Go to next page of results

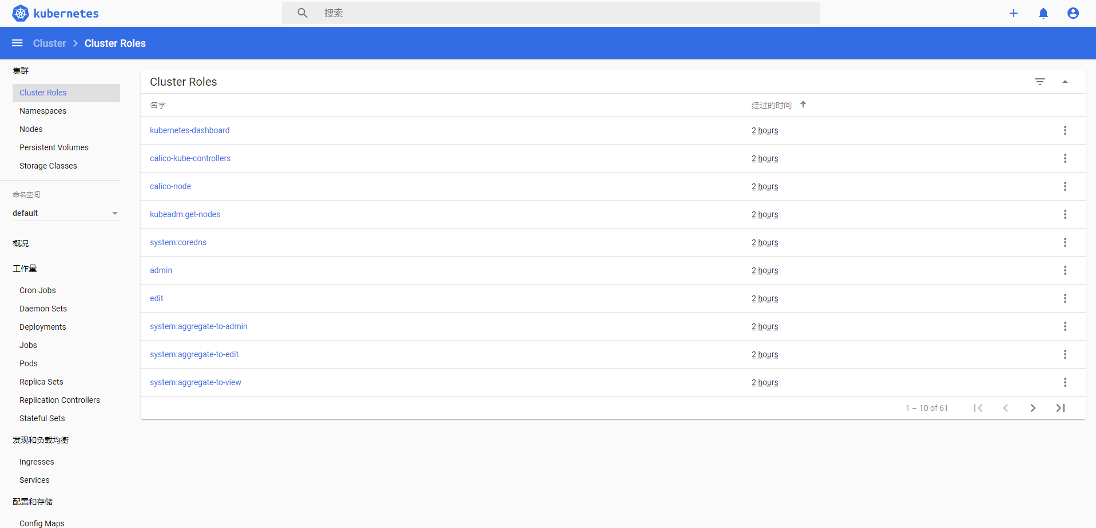(1033, 408)
